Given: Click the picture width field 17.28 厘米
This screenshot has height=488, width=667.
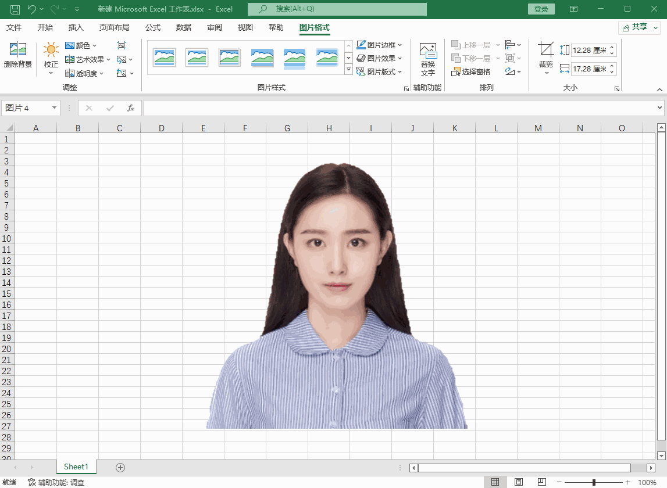Looking at the screenshot, I should click(590, 69).
